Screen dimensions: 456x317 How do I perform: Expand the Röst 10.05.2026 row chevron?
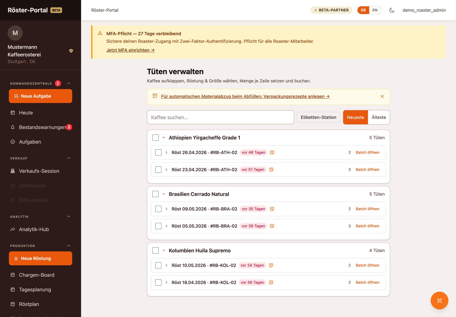pos(167,265)
